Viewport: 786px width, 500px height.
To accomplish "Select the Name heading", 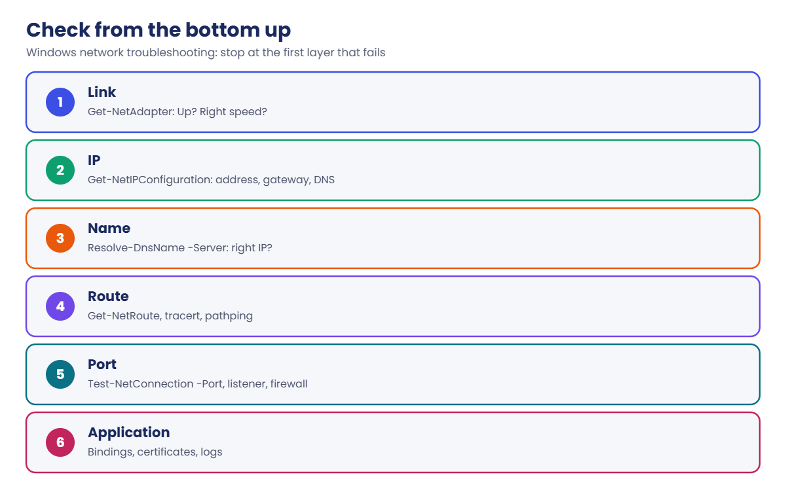I will pos(109,228).
